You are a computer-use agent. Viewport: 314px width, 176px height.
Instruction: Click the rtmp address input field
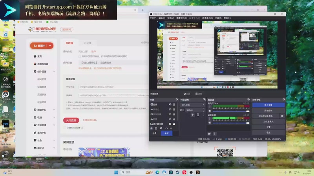[113, 87]
